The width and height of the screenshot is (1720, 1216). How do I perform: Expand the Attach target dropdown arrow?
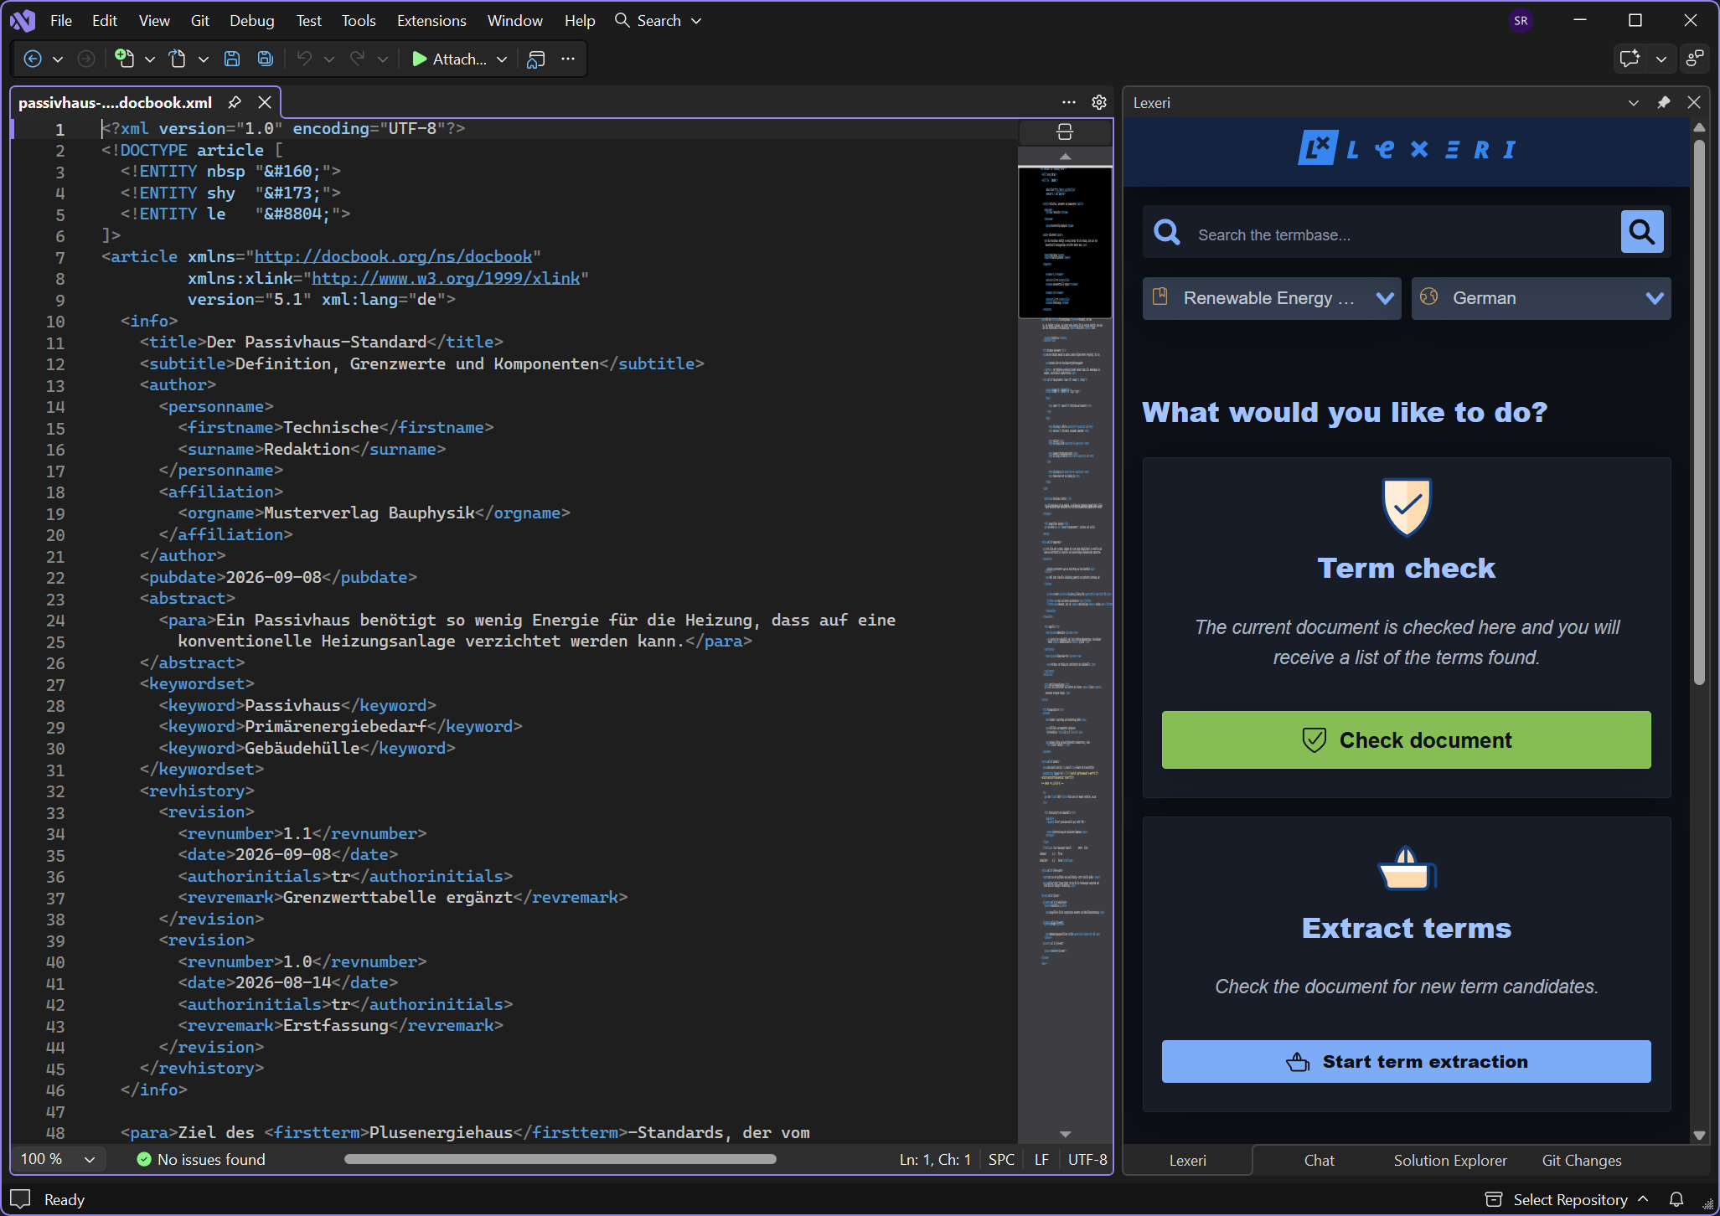502,59
